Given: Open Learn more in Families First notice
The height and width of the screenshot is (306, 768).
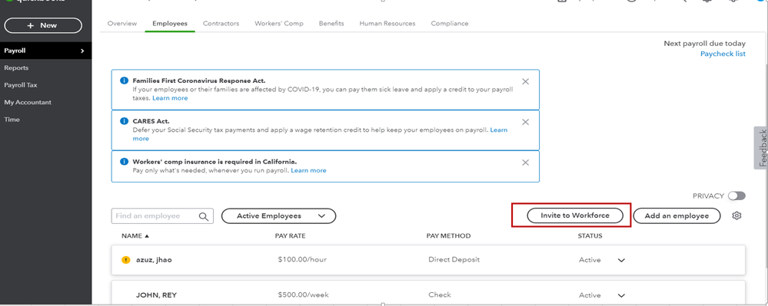Looking at the screenshot, I should pyautogui.click(x=170, y=98).
